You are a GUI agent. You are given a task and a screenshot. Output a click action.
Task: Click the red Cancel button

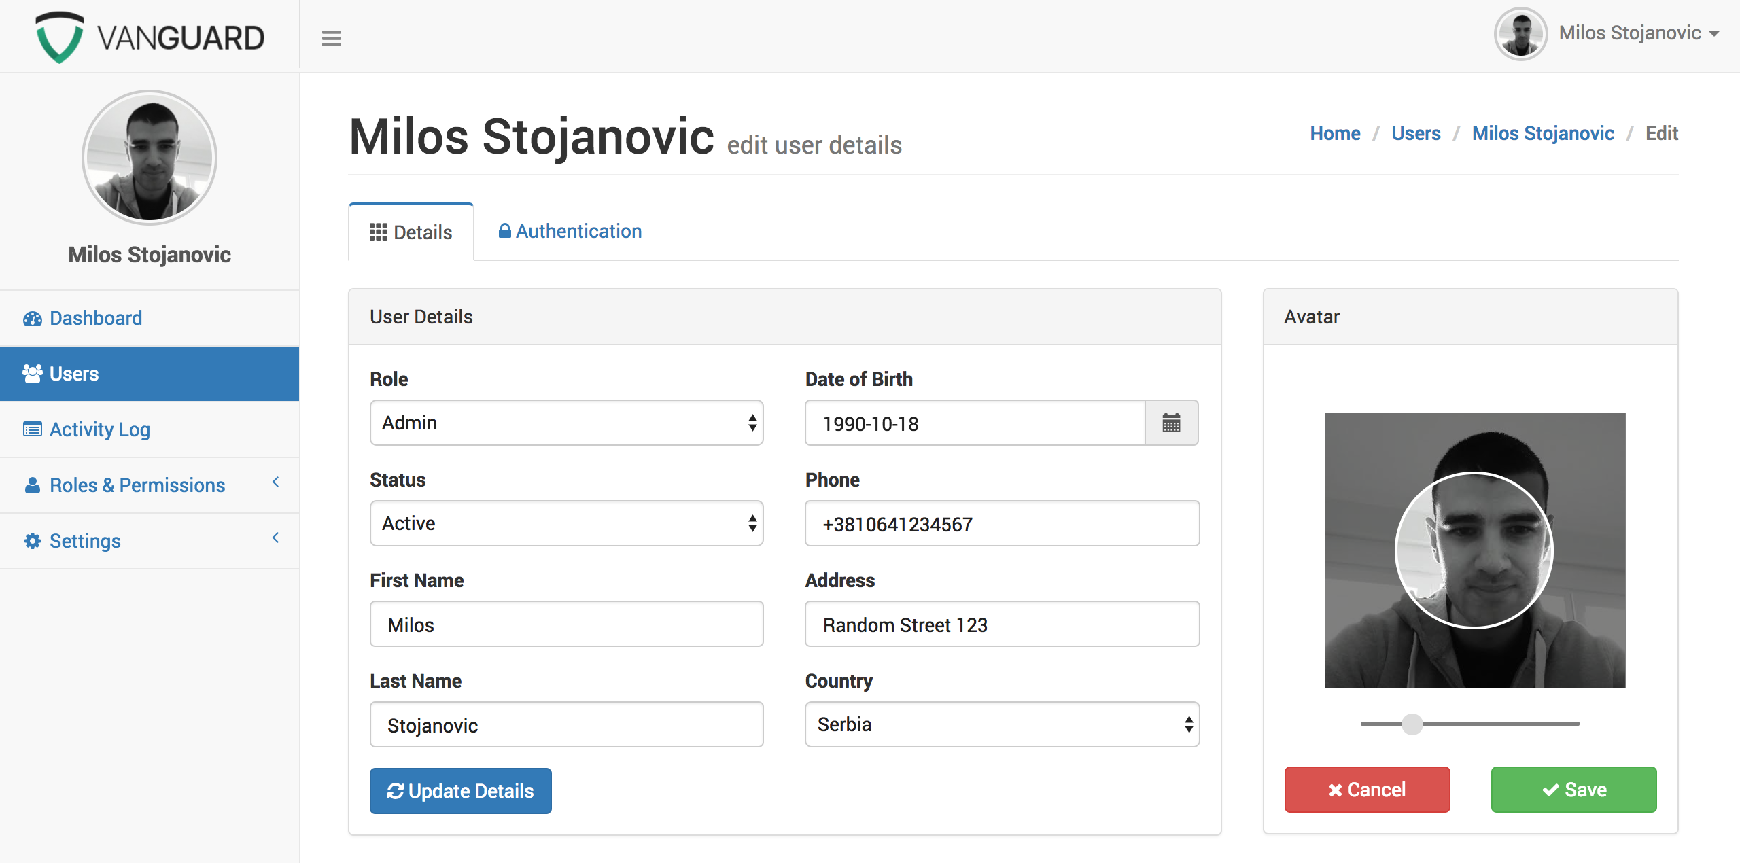click(x=1367, y=790)
